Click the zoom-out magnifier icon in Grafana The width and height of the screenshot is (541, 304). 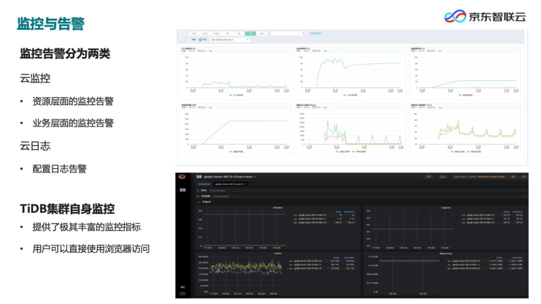click(x=513, y=176)
